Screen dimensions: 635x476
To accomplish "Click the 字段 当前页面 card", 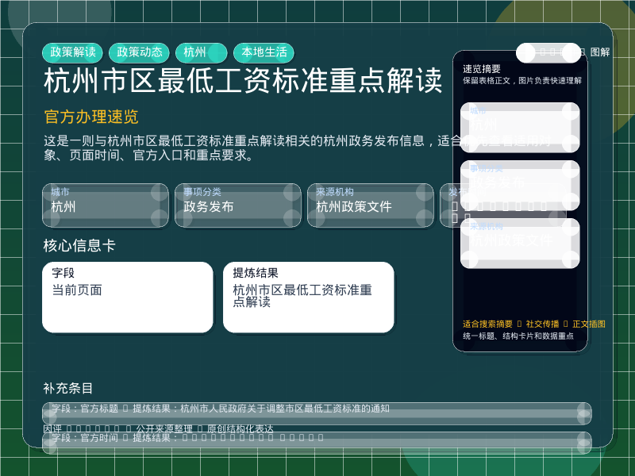I will [128, 297].
